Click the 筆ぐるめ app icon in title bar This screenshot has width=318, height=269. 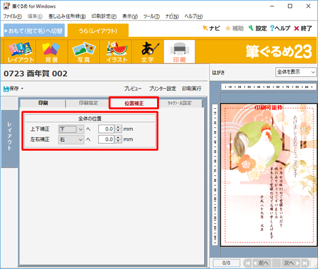tap(6, 6)
